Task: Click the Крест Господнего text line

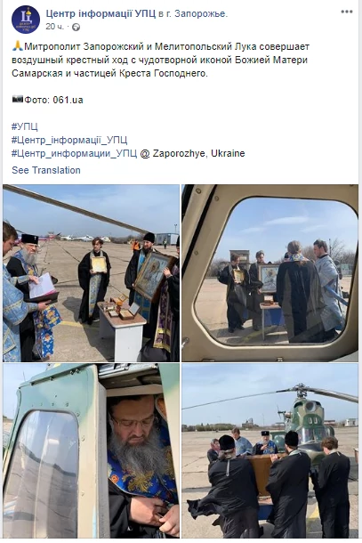Action: [x=109, y=73]
